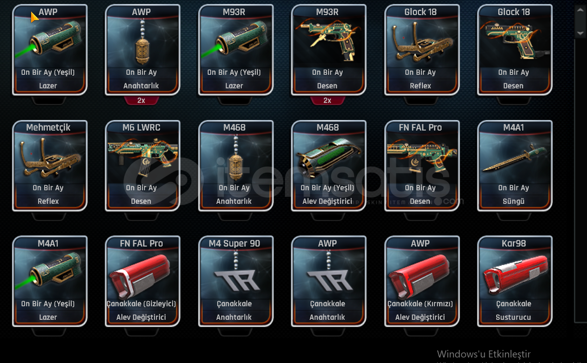This screenshot has height=363, width=587.
Task: Click the 2x badge under M93R Desen
Action: [327, 100]
